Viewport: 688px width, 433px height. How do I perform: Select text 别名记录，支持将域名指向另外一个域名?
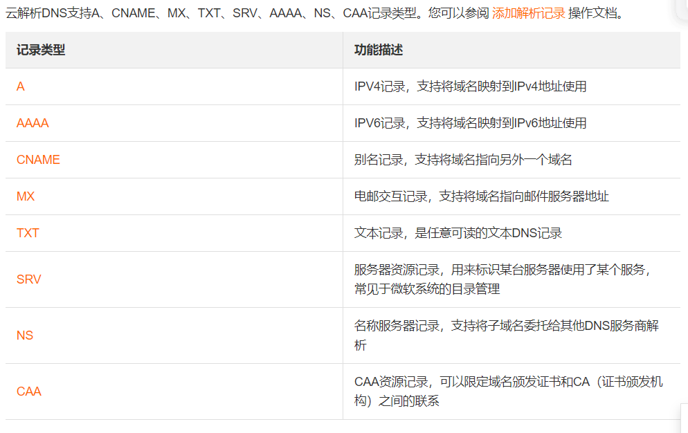click(x=463, y=160)
